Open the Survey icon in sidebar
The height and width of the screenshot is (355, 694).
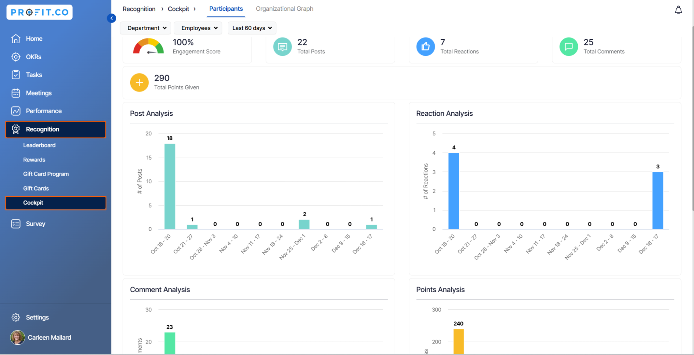(x=16, y=224)
